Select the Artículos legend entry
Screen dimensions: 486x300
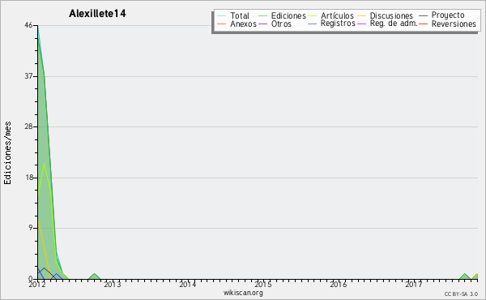(x=337, y=15)
